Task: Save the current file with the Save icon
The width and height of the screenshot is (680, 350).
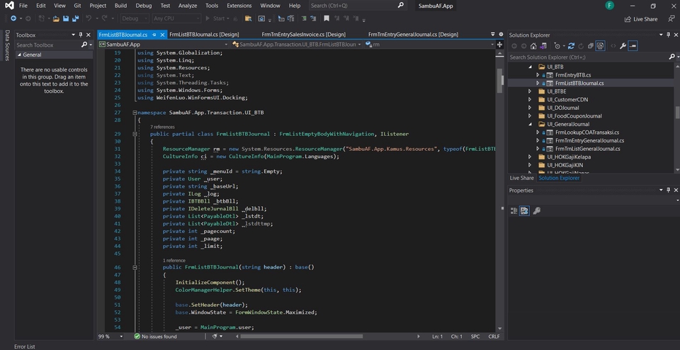Action: (x=66, y=18)
